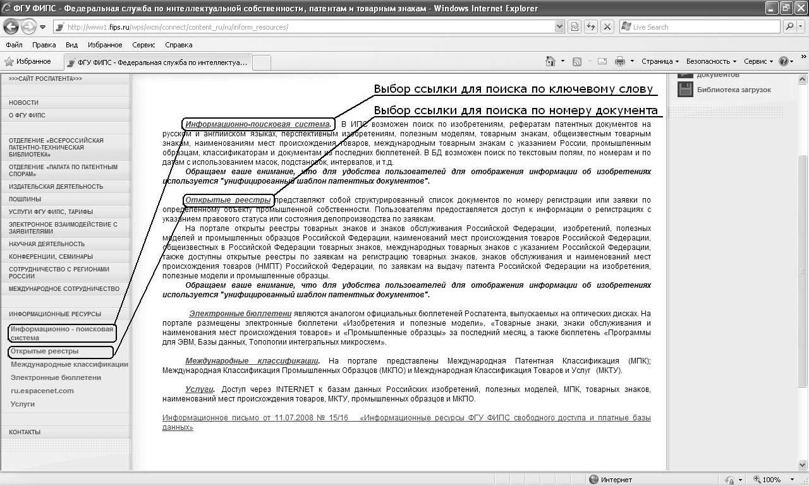Image resolution: width=809 pixels, height=486 pixels.
Task: Click the page vertical scrollbar
Action: 803,271
